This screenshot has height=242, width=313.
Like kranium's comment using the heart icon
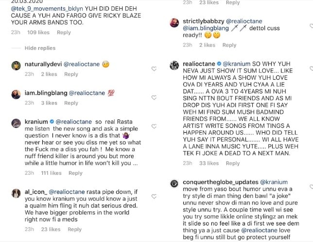click(154, 125)
